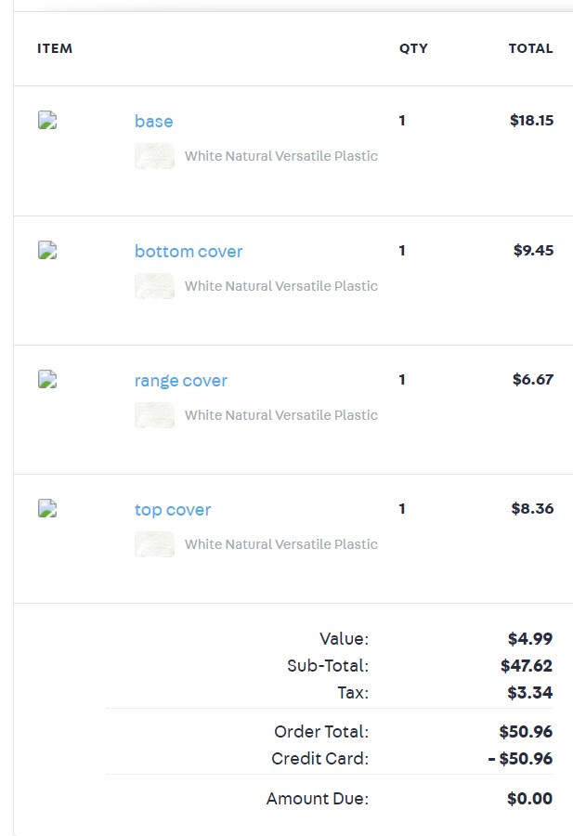Click the broken thumbnail icon for bottom cover
Viewport: 573px width, 836px height.
click(47, 250)
